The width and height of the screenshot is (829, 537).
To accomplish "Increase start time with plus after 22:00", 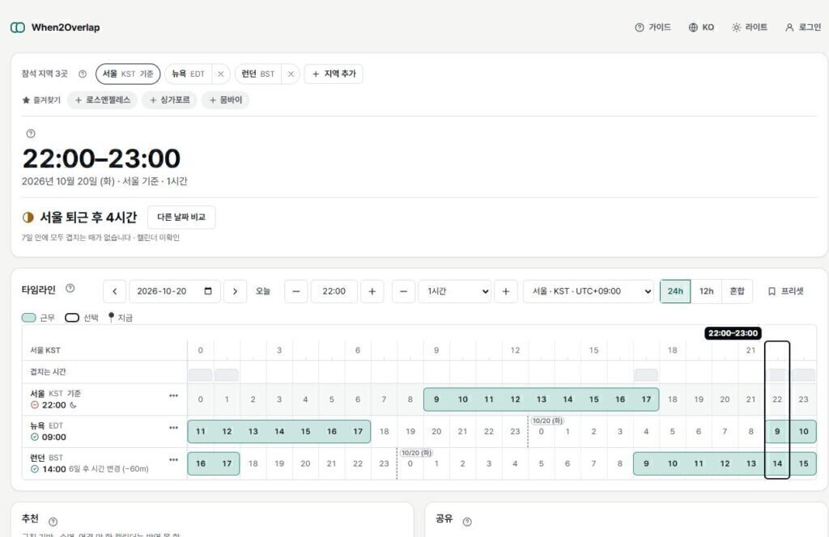I will point(372,291).
